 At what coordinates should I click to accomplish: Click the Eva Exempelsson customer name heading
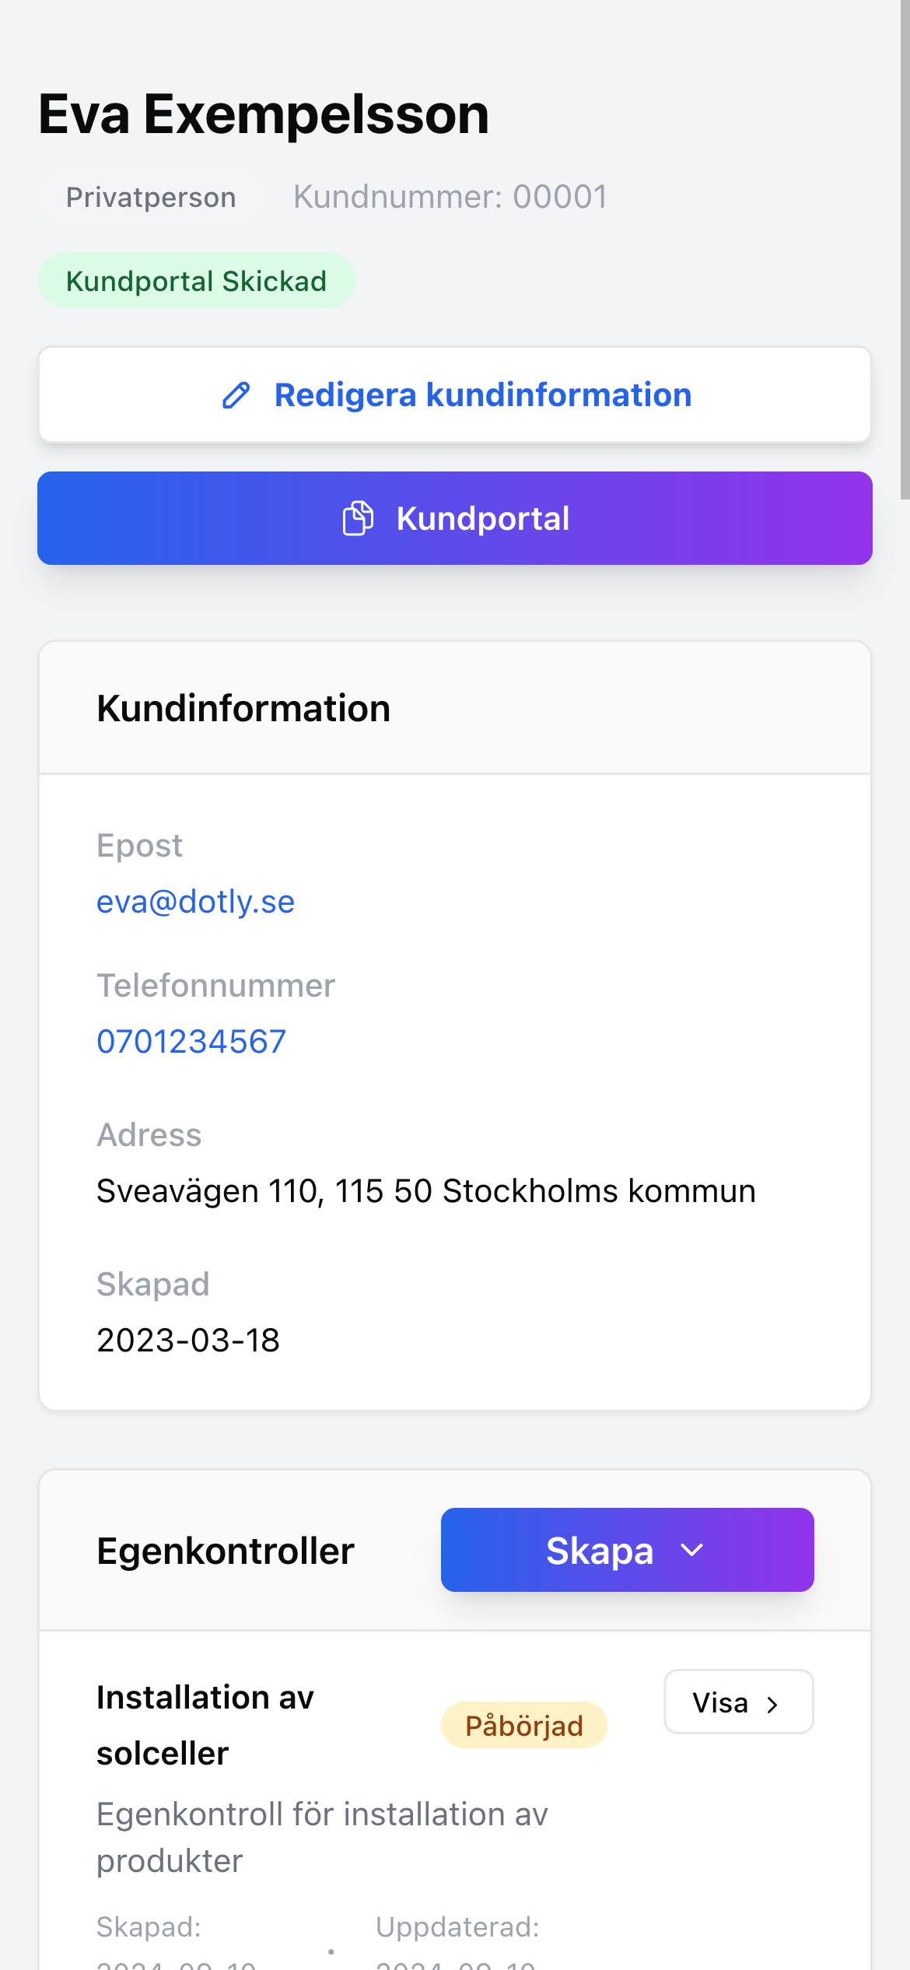click(x=264, y=114)
